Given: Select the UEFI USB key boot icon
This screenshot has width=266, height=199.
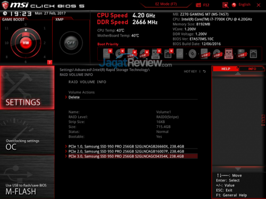Looking at the screenshot, I should click(x=156, y=54).
